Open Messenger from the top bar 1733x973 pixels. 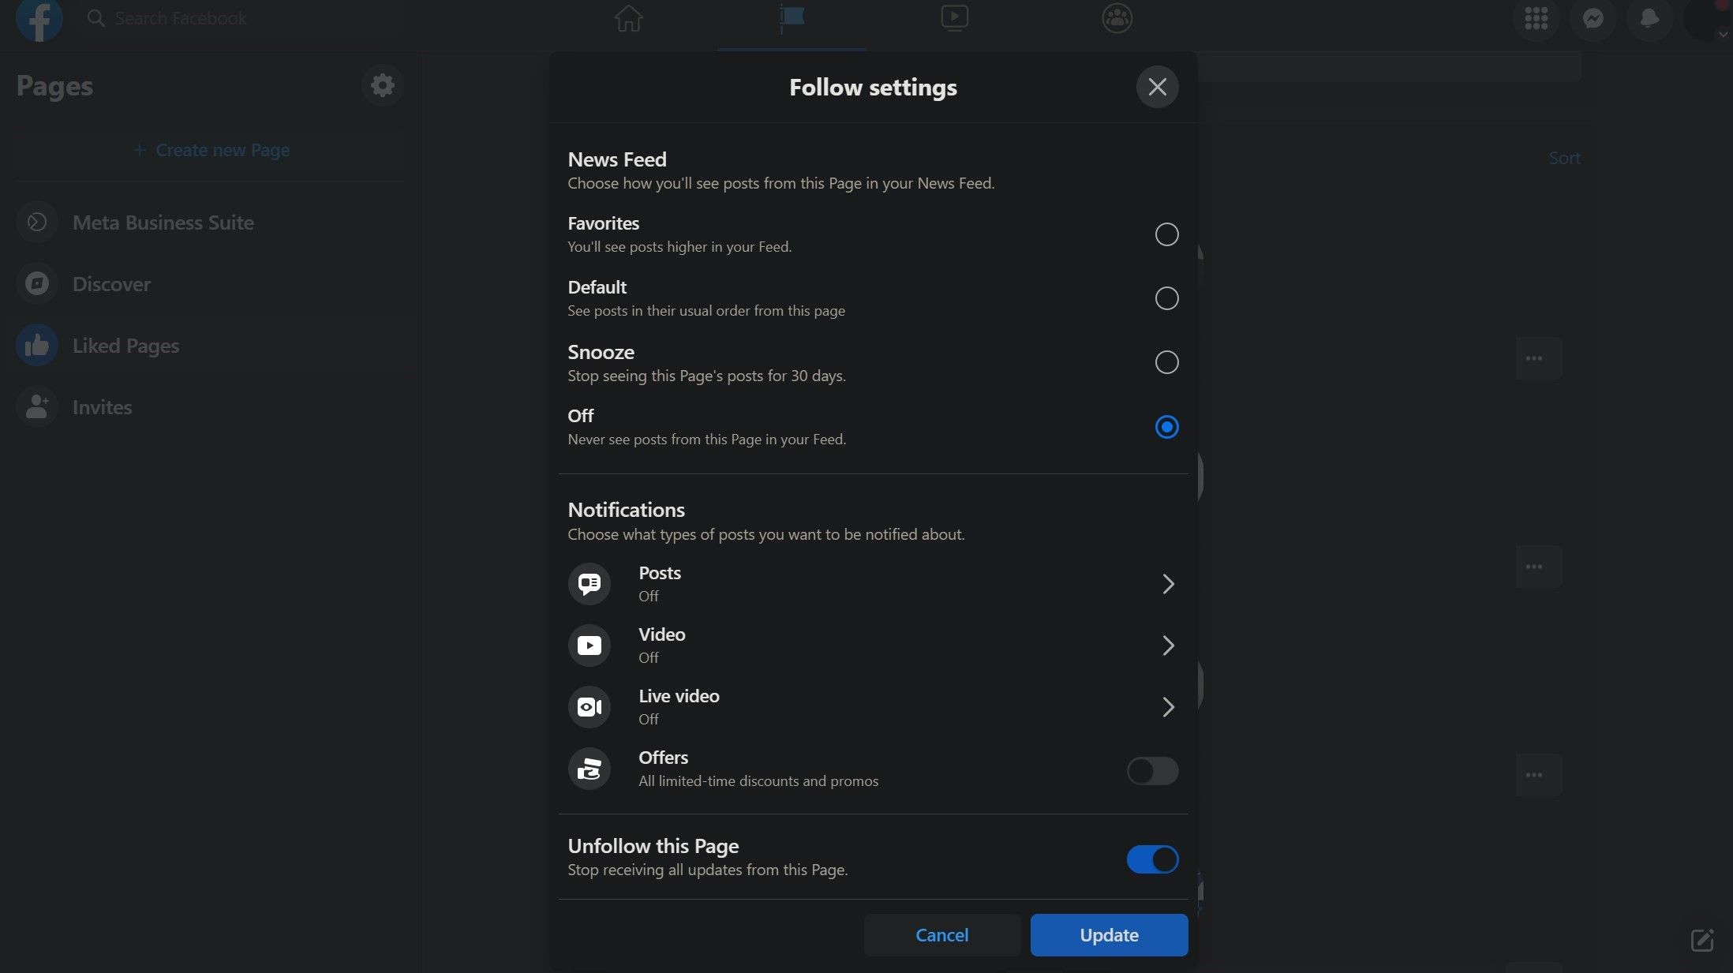[1593, 18]
